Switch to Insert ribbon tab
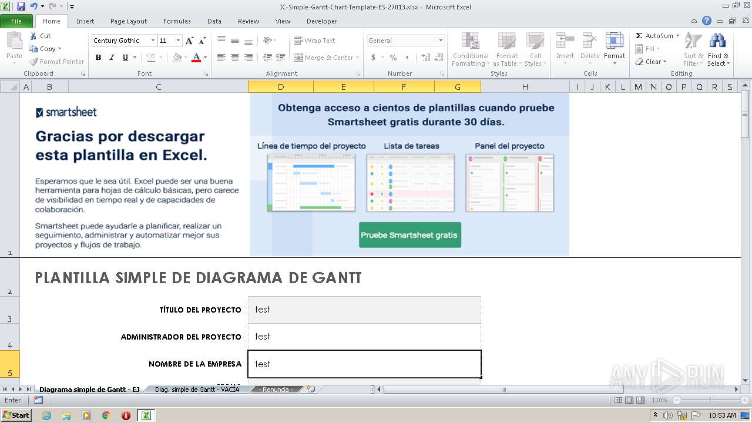This screenshot has width=752, height=423. (x=85, y=21)
